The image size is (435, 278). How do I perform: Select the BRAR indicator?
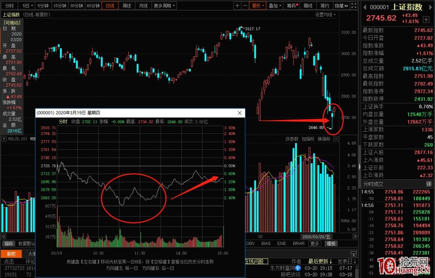click(x=298, y=244)
